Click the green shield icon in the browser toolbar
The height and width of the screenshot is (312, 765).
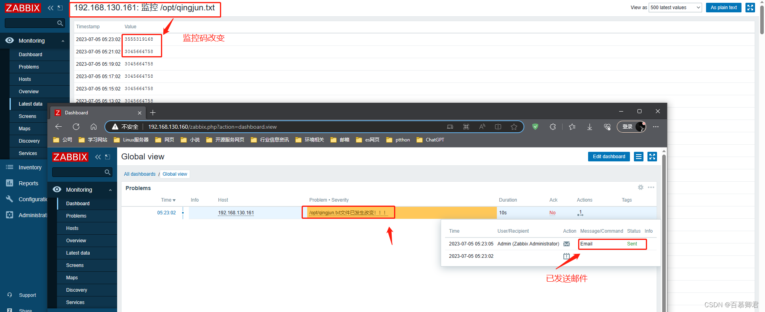click(535, 127)
